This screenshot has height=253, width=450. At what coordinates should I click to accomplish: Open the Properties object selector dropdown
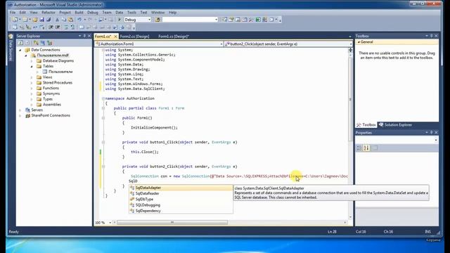pyautogui.click(x=436, y=140)
